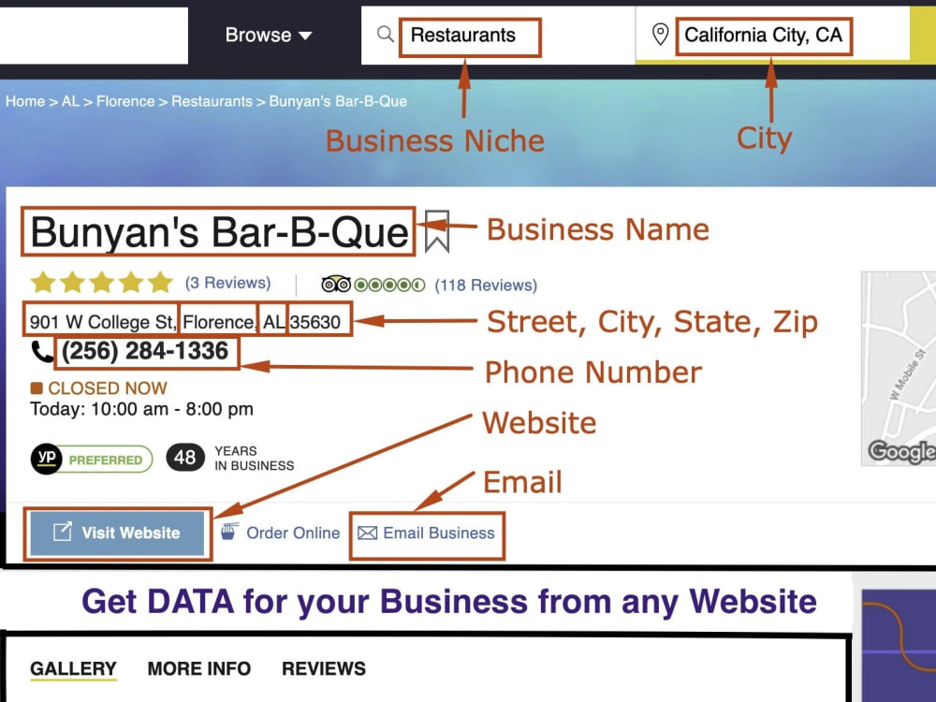Open the Browse dropdown menu
The image size is (936, 702).
[269, 36]
